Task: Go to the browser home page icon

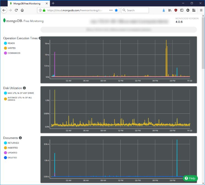Action: click(x=22, y=10)
